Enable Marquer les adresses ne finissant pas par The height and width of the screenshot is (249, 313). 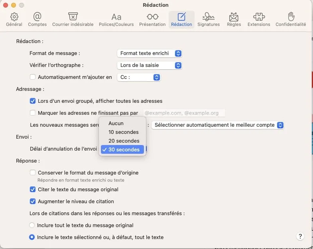pyautogui.click(x=33, y=113)
